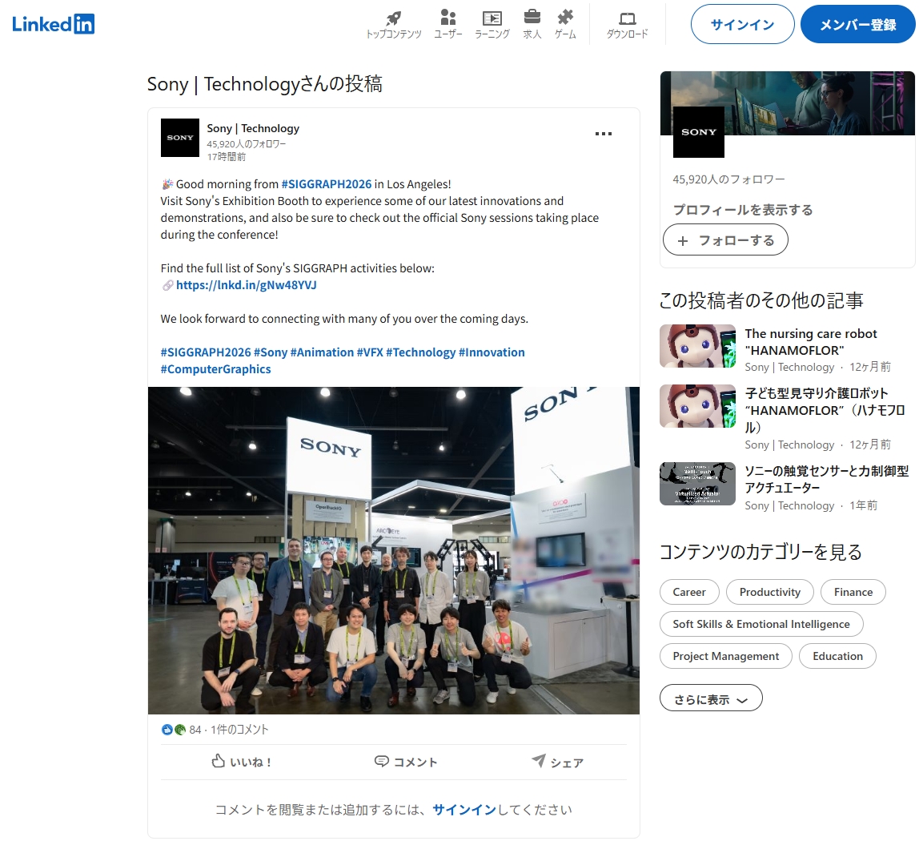
Task: Open the 1件のコメント comment count
Action: [239, 730]
